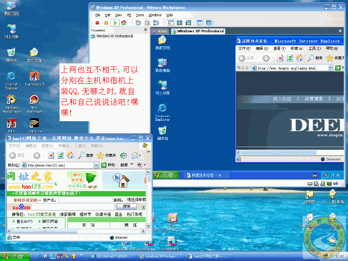Close the Favorites sidebar panel
This screenshot has height=261, width=348.
146,29
